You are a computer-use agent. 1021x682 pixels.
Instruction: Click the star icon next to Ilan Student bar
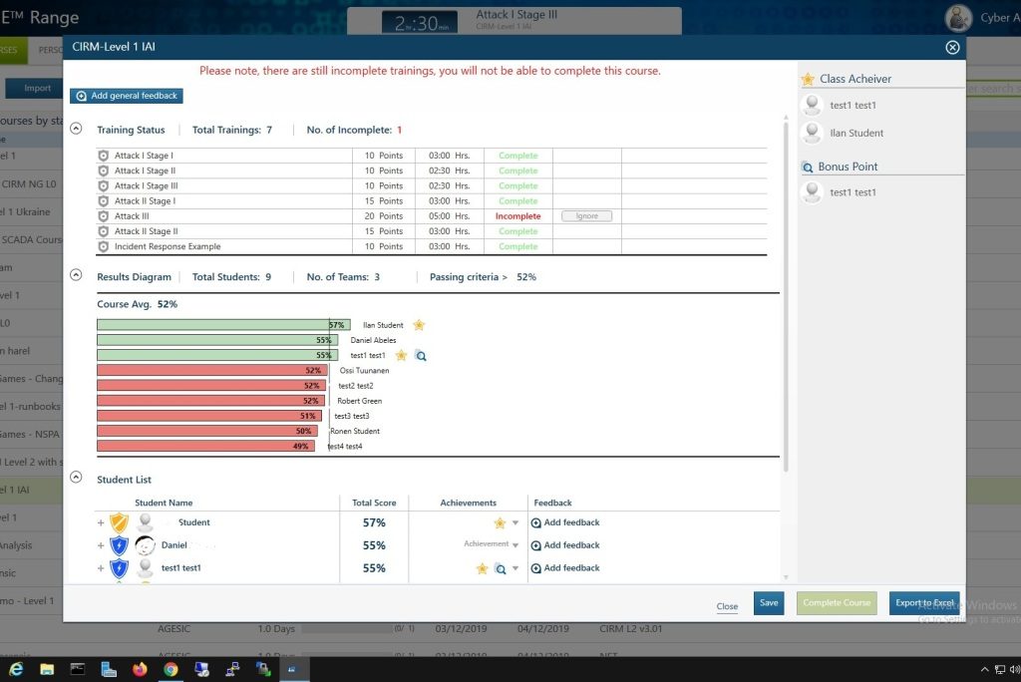419,325
